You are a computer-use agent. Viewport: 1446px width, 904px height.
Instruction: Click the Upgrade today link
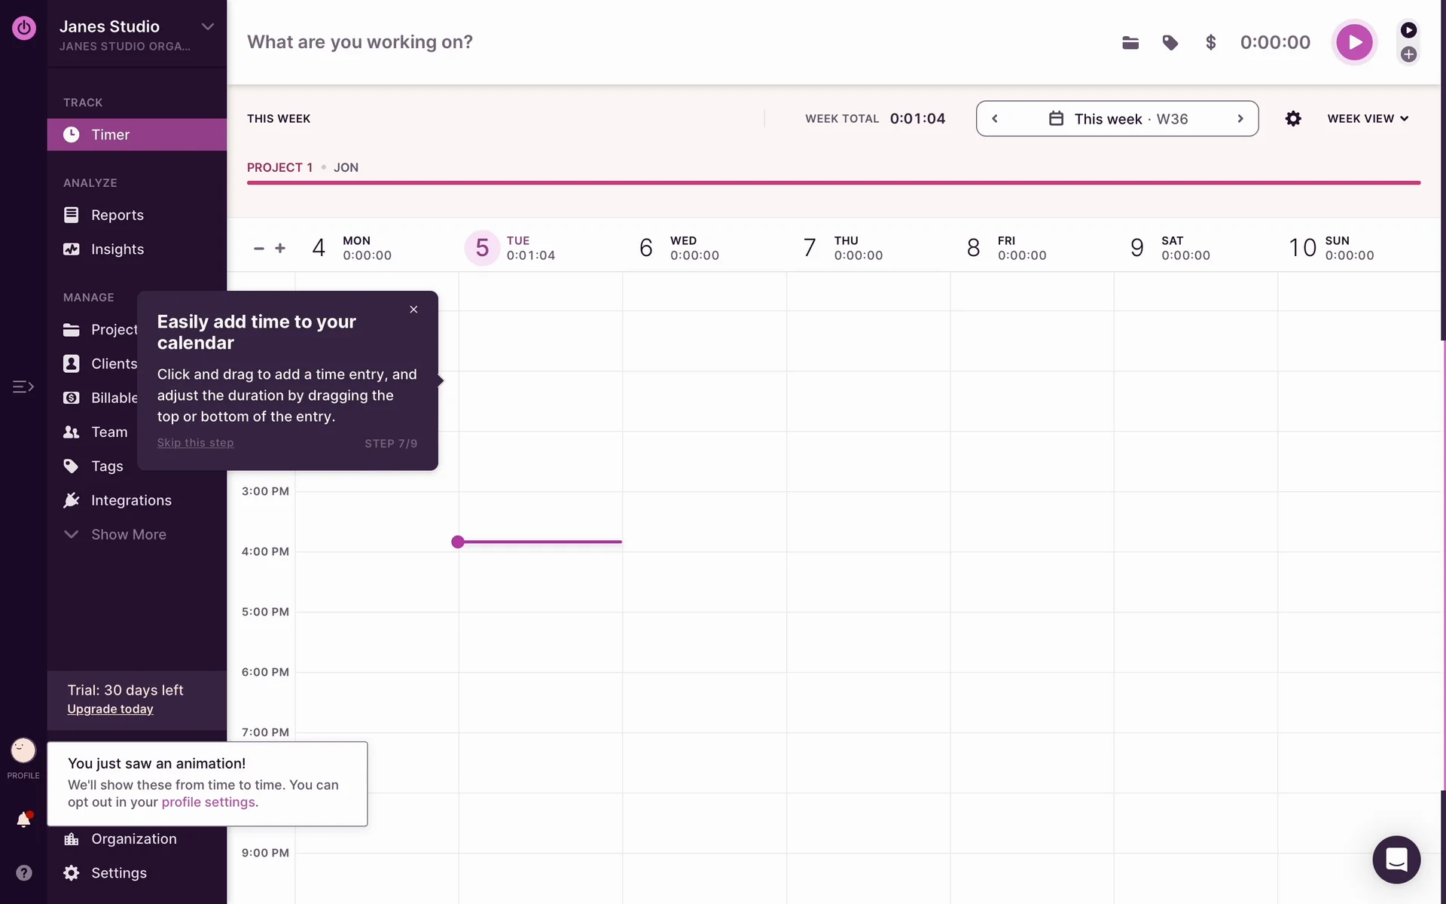[x=110, y=709]
